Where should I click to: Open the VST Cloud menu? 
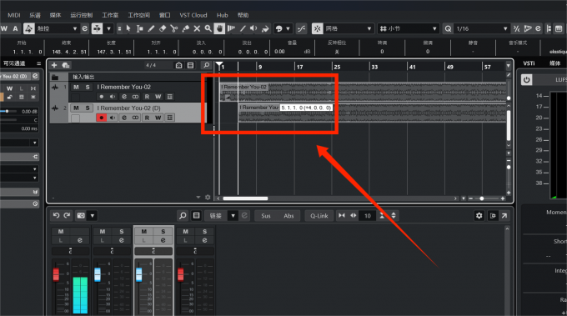coord(193,15)
